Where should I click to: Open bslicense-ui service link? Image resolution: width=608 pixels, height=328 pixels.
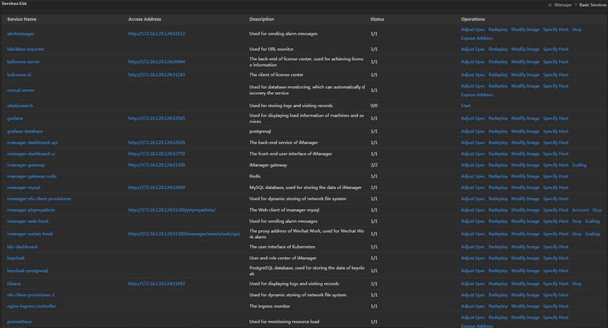(19, 75)
